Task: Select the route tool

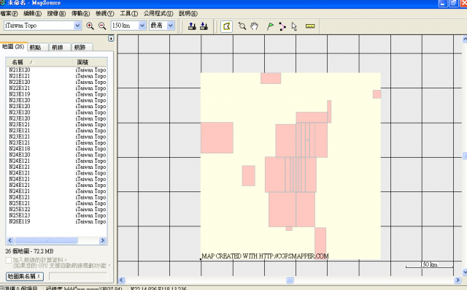Action: coord(282,26)
